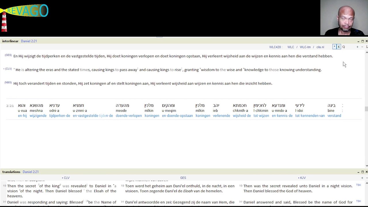Screen dimensions: 368x207
Task: Click the Hebrew word above 'u·eua'
Action: 22,106
